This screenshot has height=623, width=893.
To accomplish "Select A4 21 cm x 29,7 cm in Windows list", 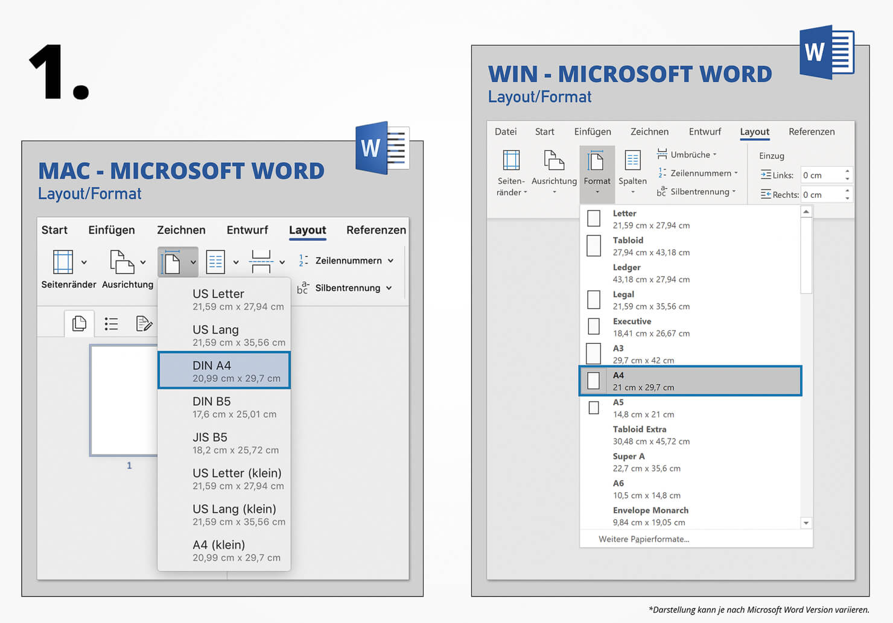I will pyautogui.click(x=690, y=381).
